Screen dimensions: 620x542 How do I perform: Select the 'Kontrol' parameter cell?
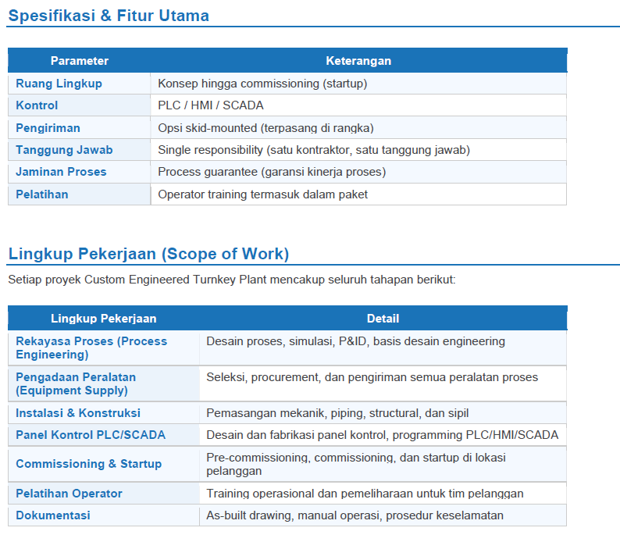79,105
